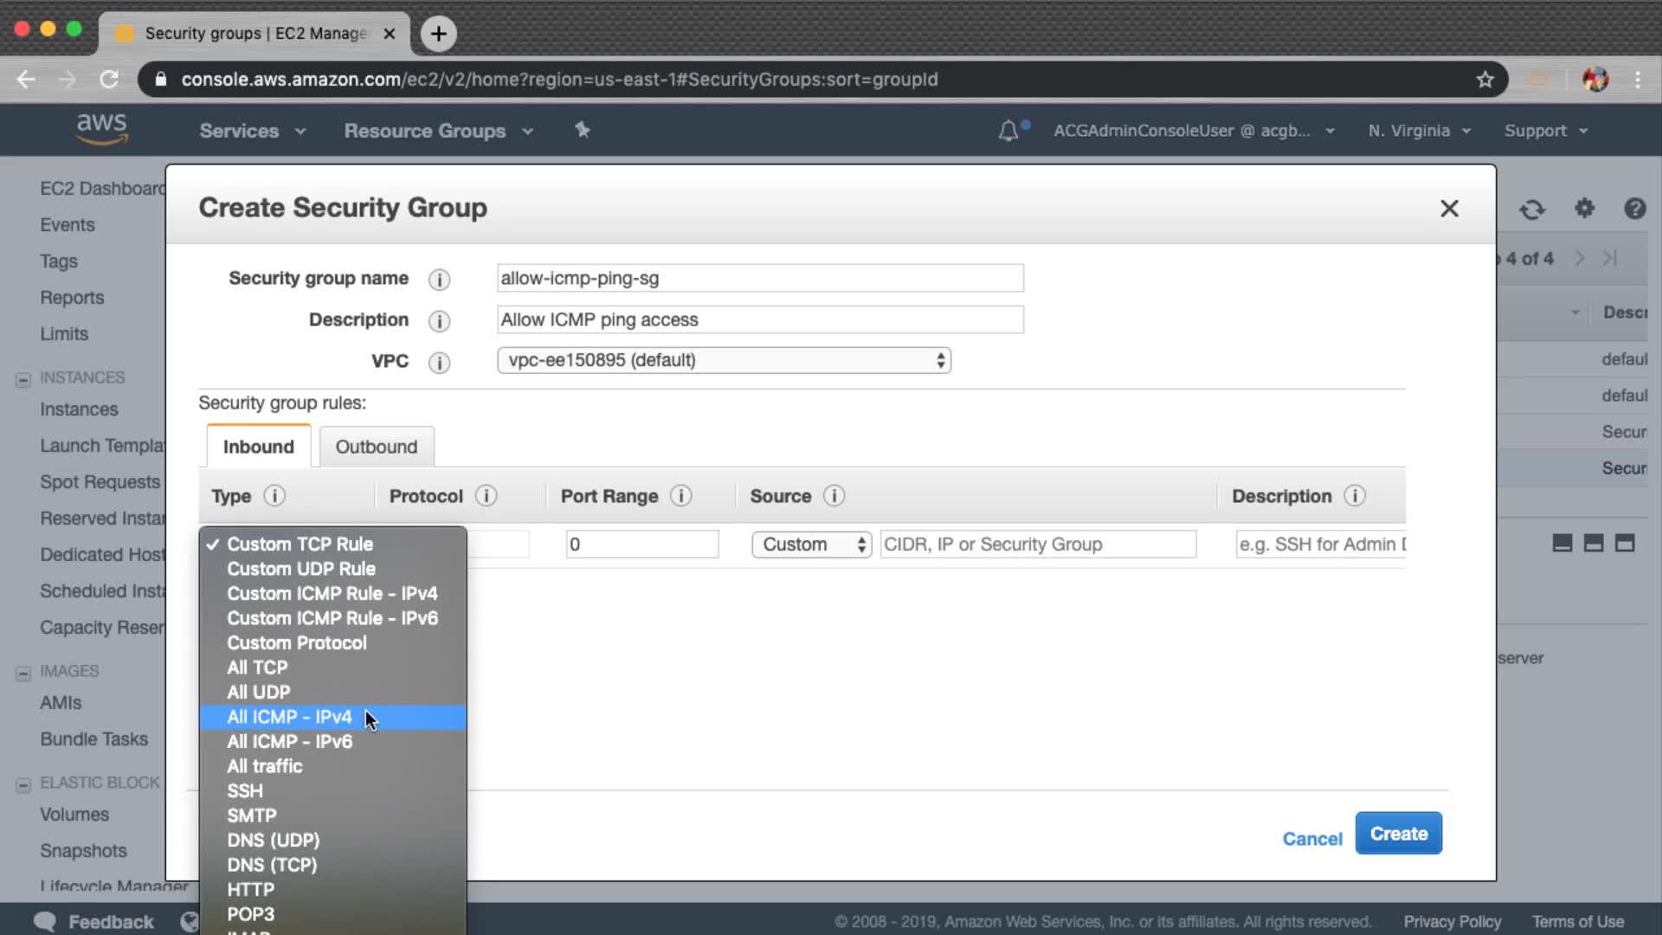
Task: Click the help question mark icon
Action: pos(1634,209)
